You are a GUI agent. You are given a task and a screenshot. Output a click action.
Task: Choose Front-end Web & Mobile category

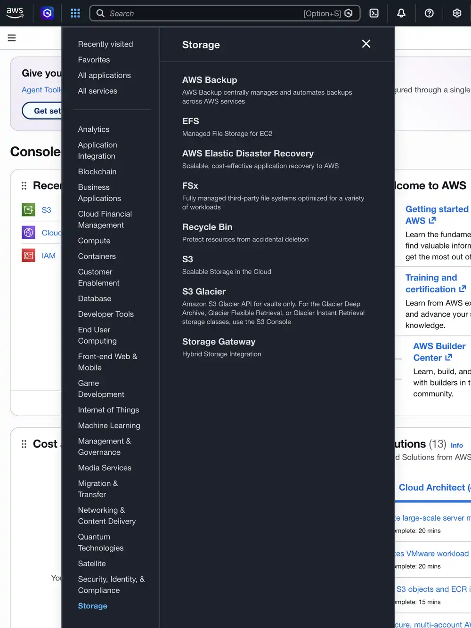(x=107, y=362)
